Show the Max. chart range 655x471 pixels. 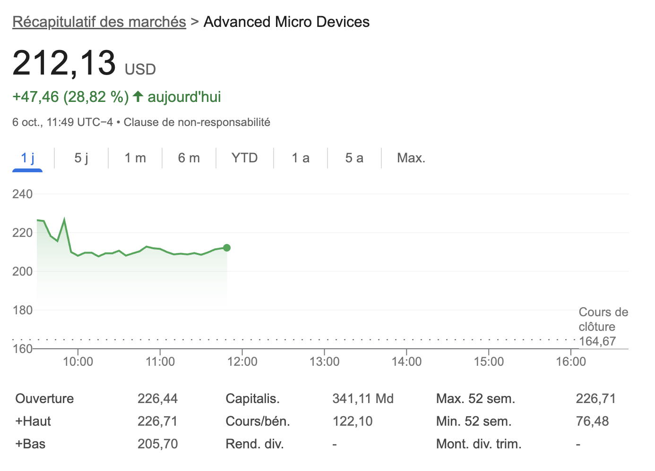click(411, 158)
